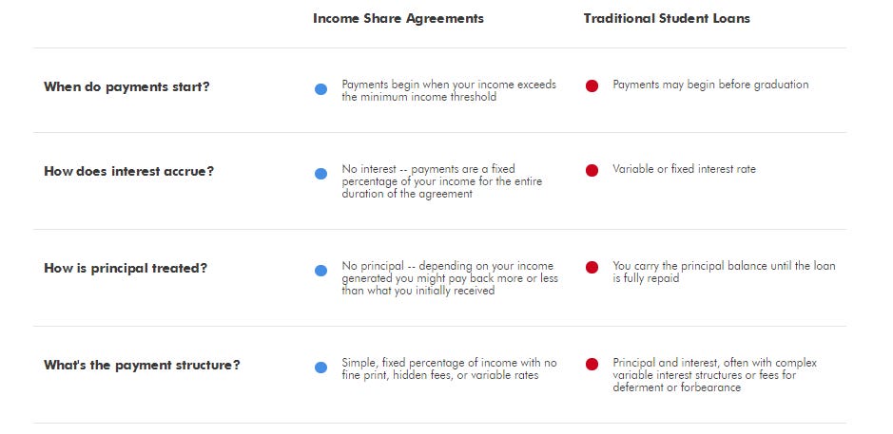Select the blue dot next to 'No interest'
The height and width of the screenshot is (434, 893).
(320, 174)
